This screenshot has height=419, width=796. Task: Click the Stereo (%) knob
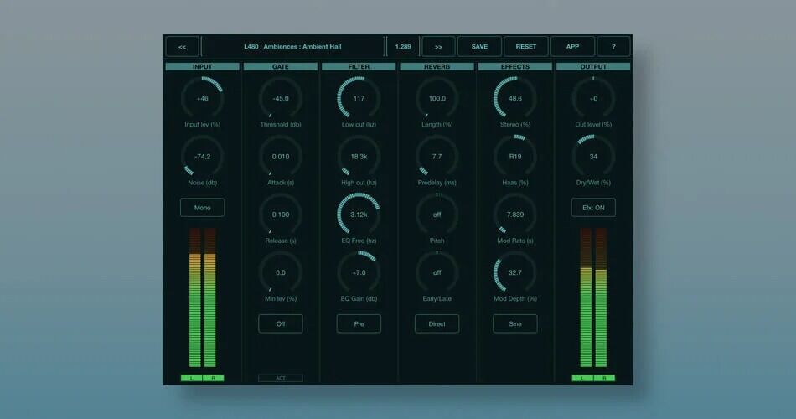[x=514, y=98]
